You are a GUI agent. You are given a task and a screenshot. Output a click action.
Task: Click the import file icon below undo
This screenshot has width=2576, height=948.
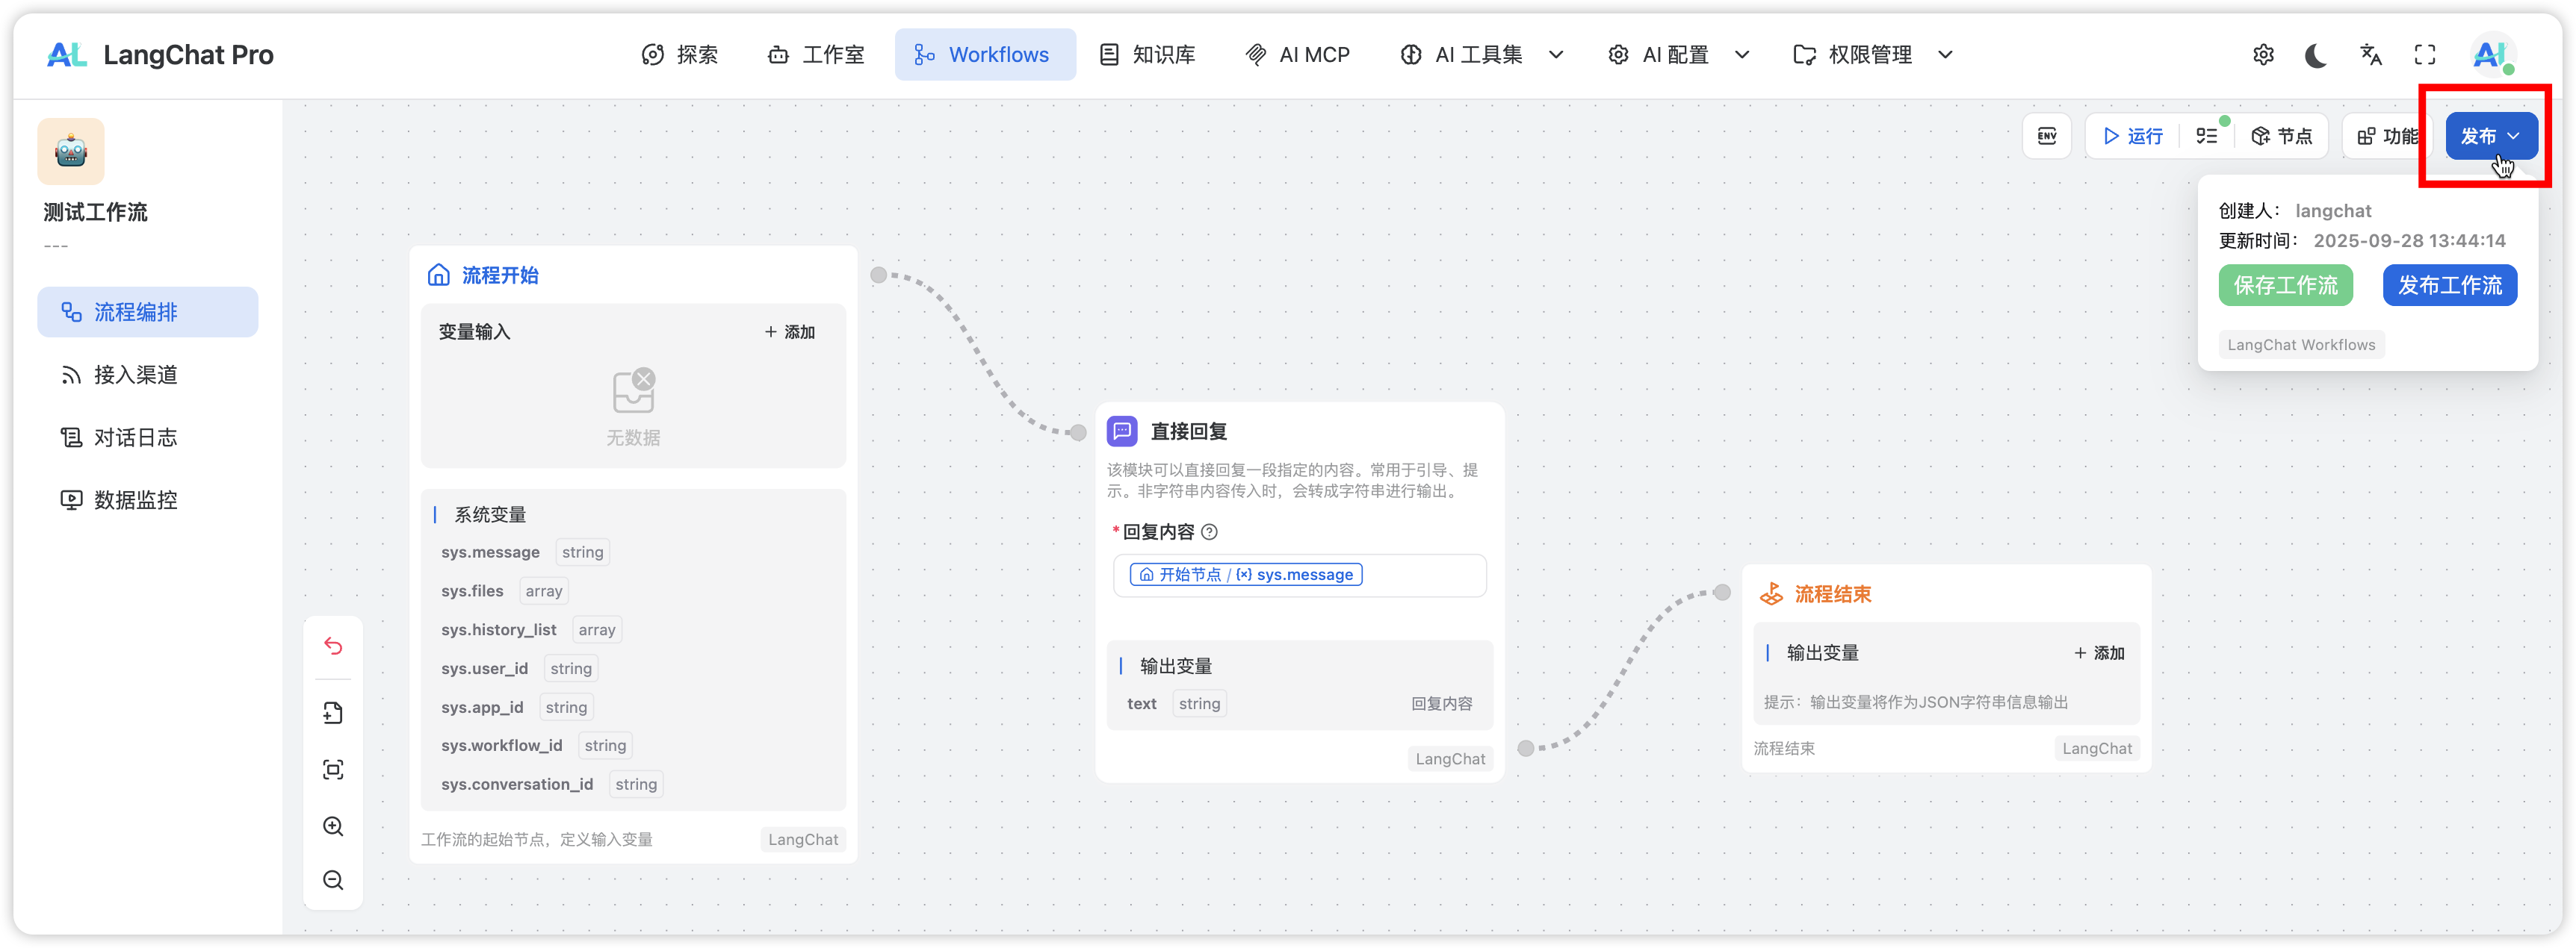coord(333,712)
